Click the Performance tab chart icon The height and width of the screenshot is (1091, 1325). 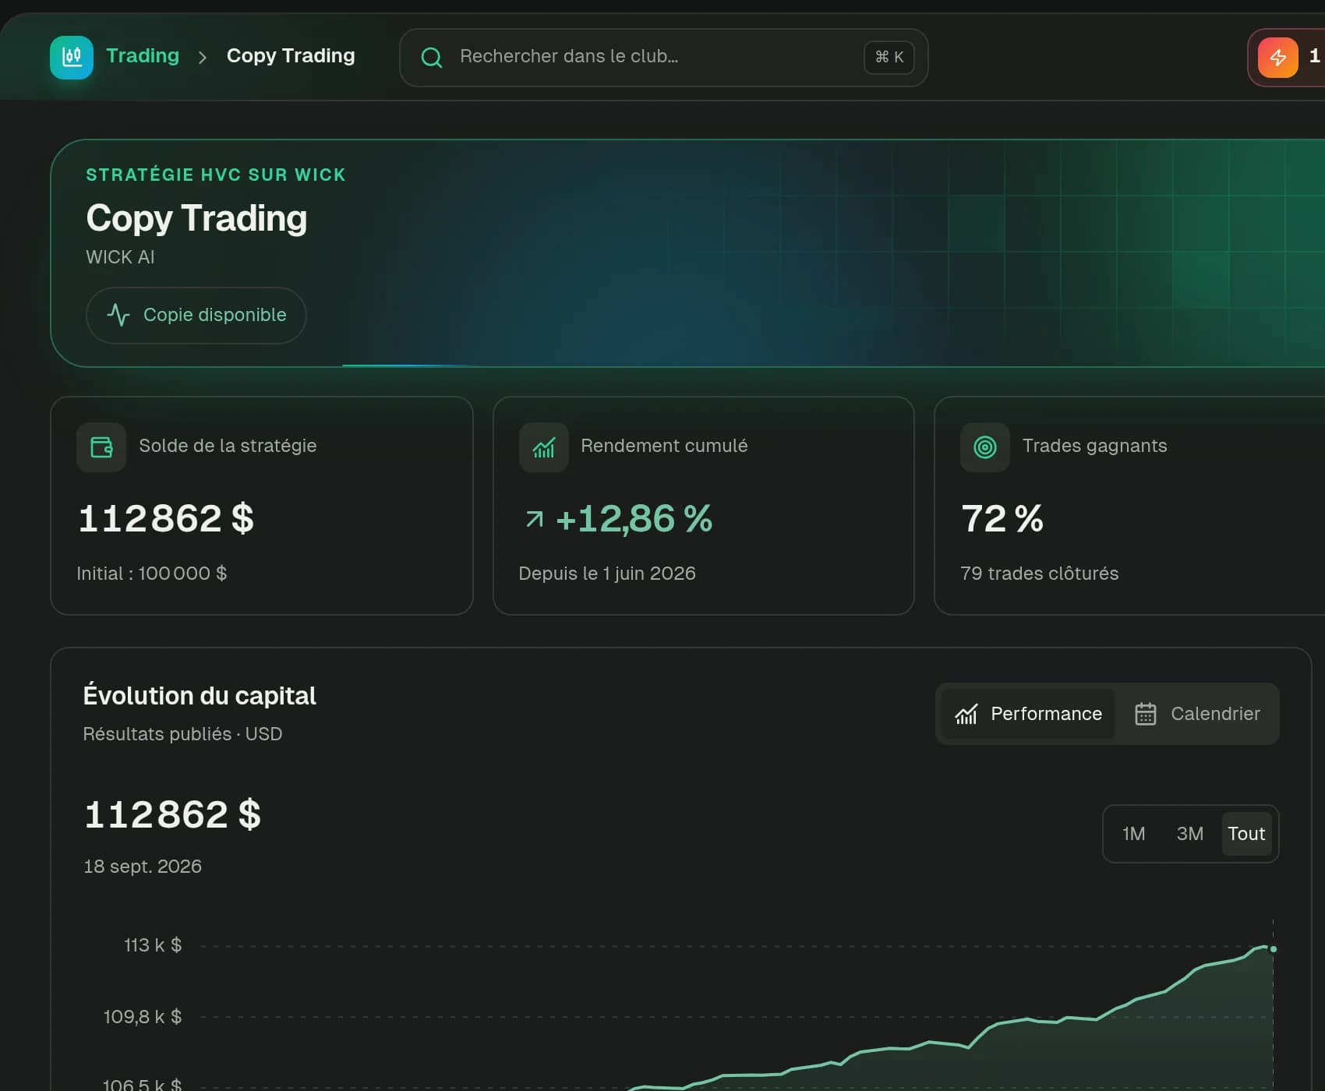point(966,714)
